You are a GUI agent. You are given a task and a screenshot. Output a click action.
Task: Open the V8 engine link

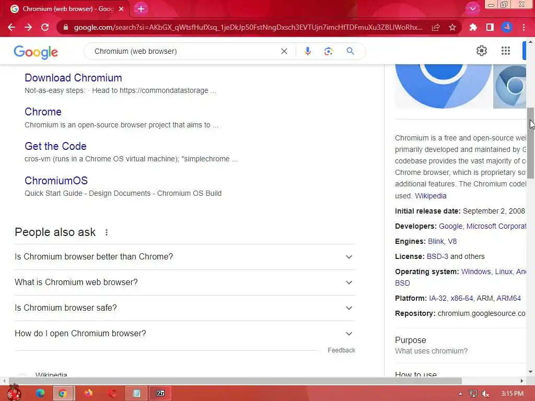pyautogui.click(x=452, y=241)
